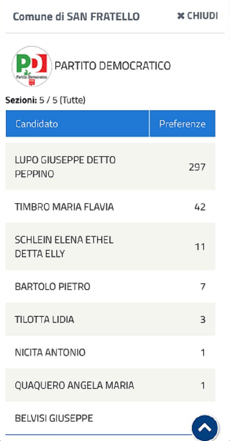Sort by the Candidato column header
The image size is (230, 441).
tap(37, 124)
